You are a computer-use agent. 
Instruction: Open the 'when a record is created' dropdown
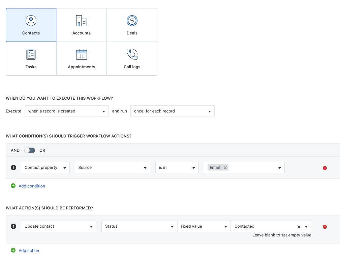(x=66, y=111)
